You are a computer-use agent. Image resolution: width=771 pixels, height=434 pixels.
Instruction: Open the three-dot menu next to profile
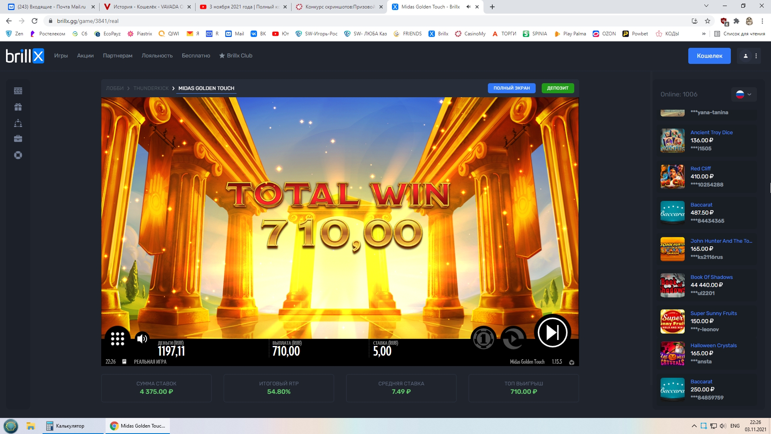point(756,56)
